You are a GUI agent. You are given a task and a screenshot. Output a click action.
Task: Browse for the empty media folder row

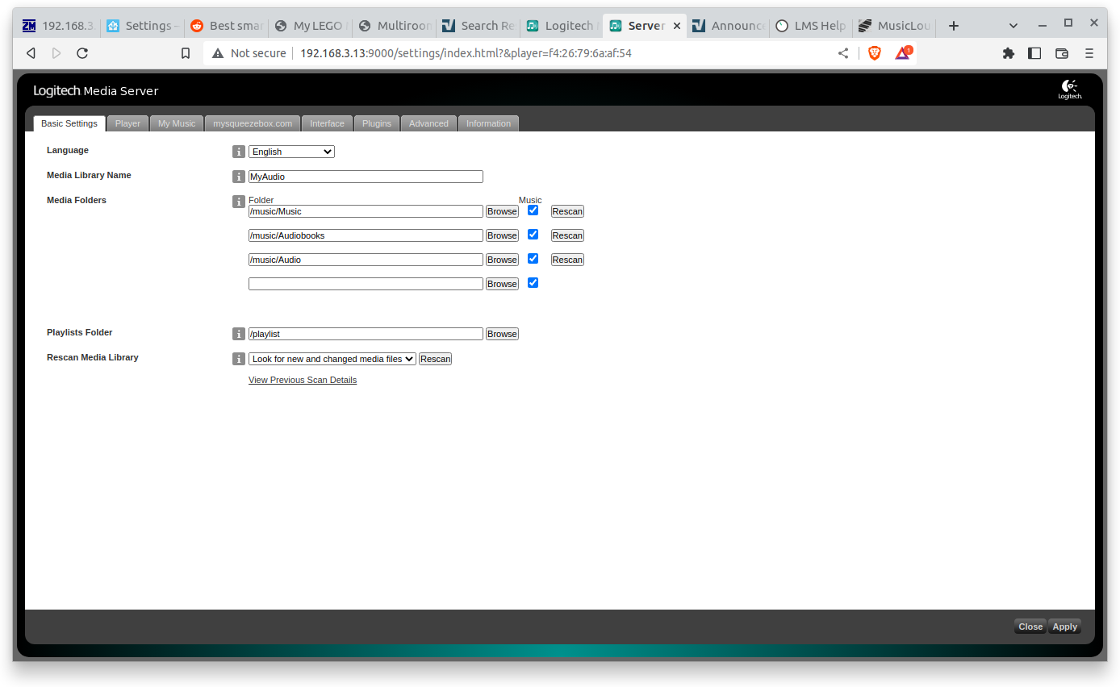[x=502, y=284]
